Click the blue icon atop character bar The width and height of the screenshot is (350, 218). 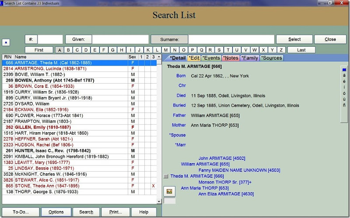tap(344, 70)
